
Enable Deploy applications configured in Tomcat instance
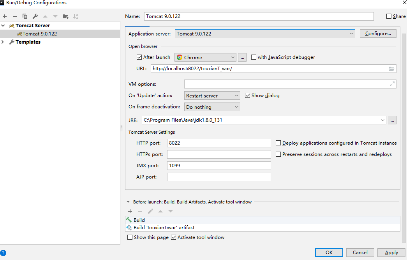[x=278, y=143]
